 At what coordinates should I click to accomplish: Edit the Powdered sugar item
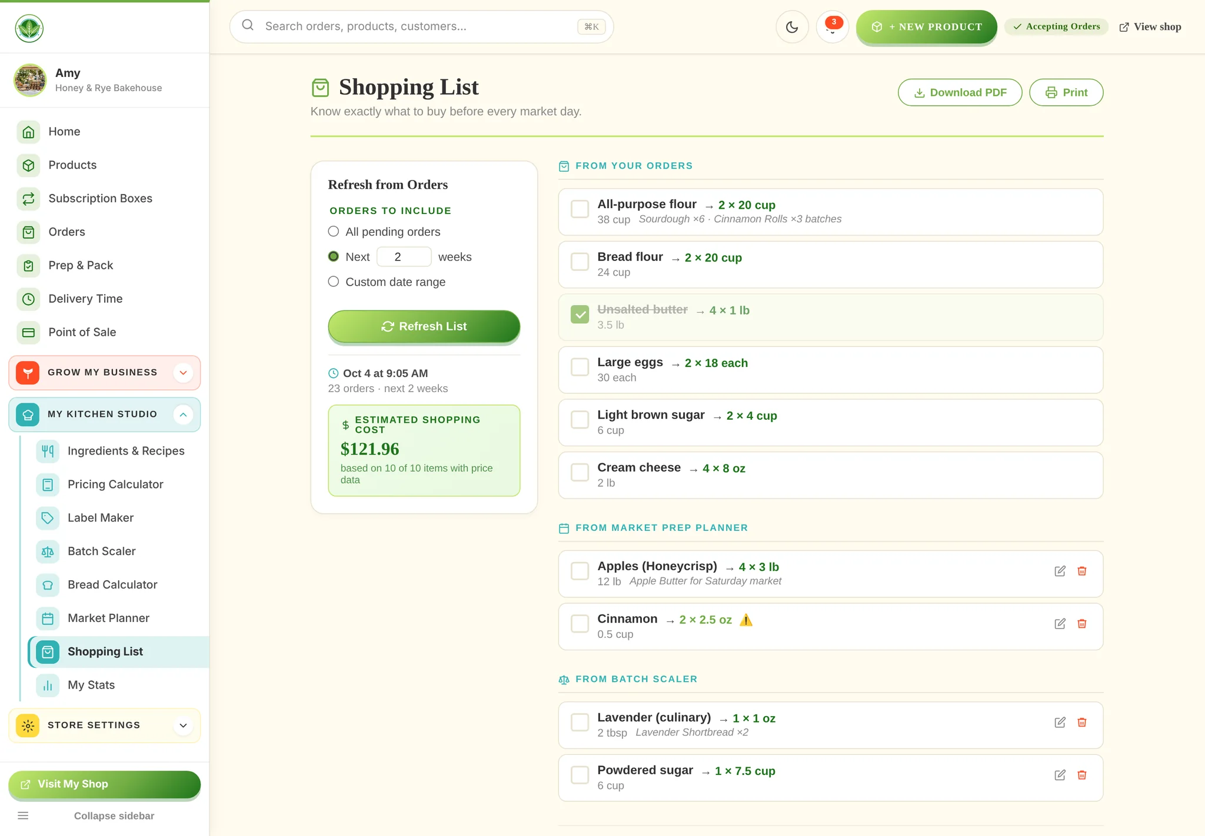point(1060,775)
